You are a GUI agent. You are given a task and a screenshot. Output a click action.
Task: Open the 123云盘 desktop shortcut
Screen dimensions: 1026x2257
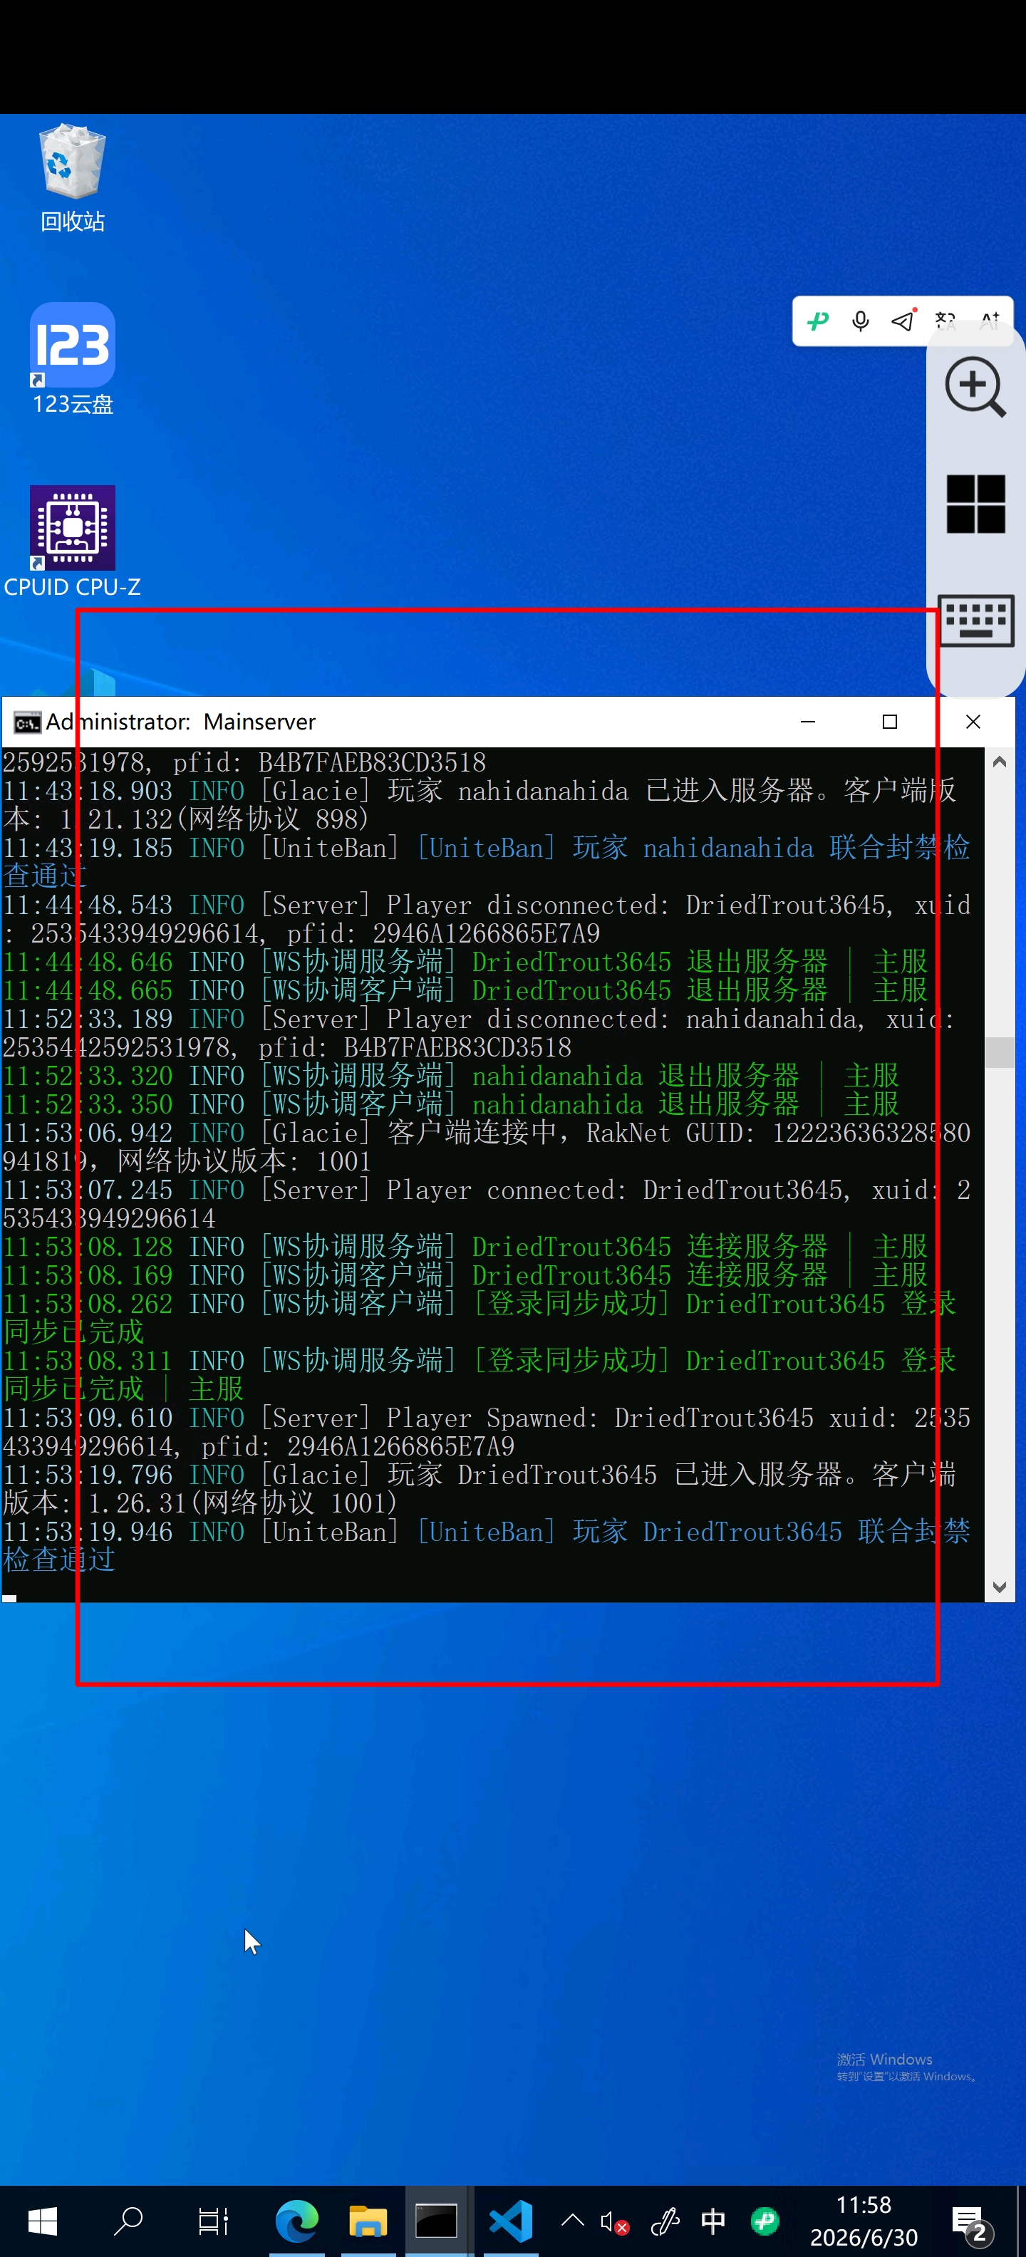click(x=73, y=359)
